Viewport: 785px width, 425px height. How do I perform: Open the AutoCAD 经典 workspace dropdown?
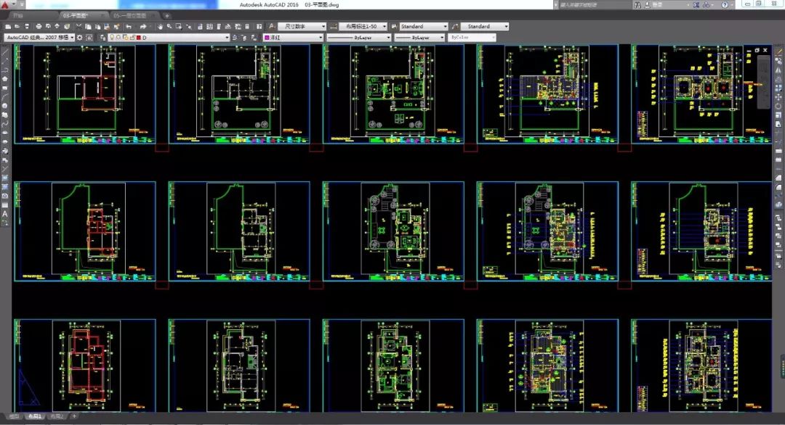(39, 38)
